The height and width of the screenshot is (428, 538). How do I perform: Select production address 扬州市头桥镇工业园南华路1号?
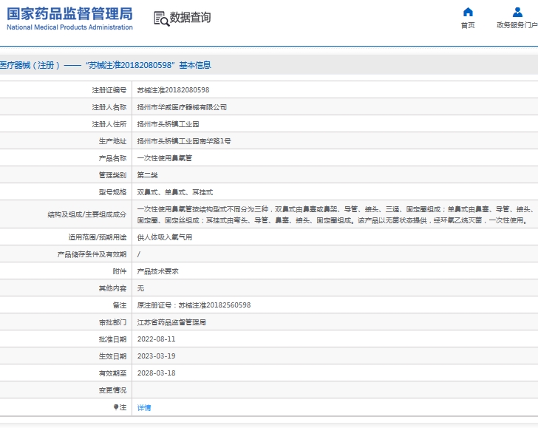click(x=184, y=141)
